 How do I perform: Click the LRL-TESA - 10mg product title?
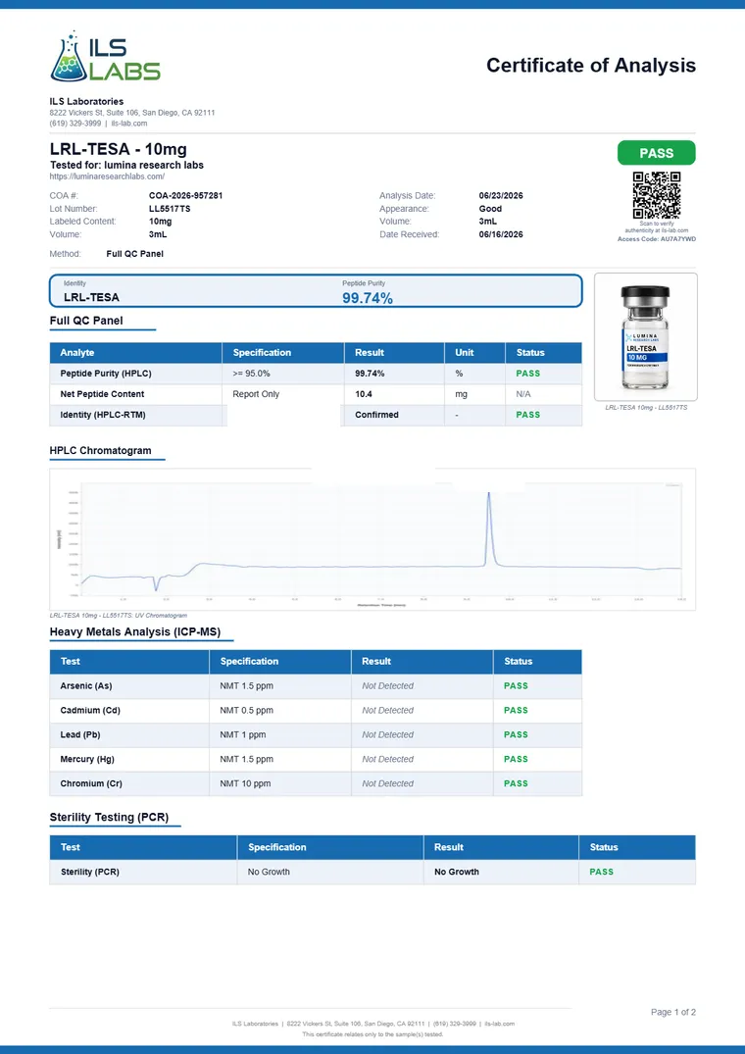click(x=119, y=149)
